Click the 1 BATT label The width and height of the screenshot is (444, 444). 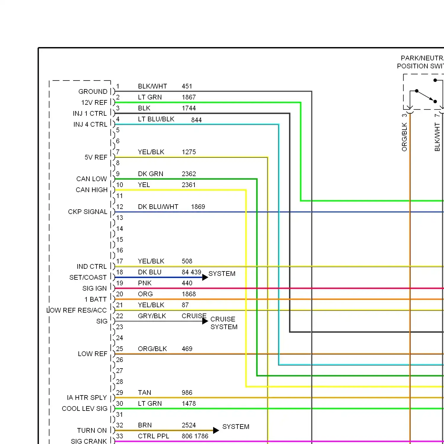pos(95,299)
